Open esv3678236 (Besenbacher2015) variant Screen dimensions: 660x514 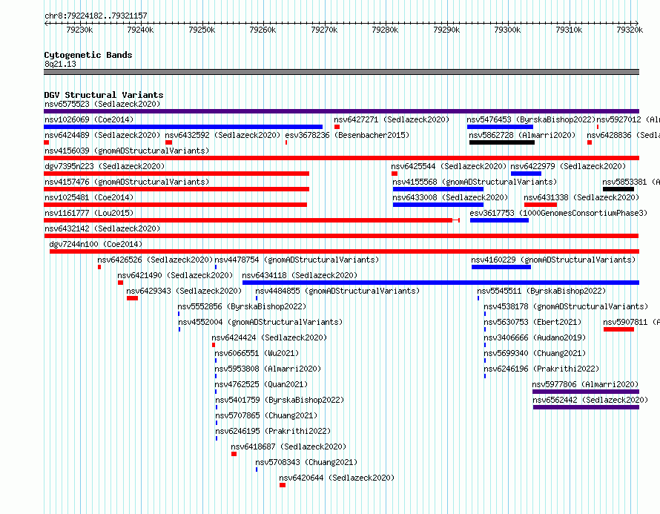point(347,135)
